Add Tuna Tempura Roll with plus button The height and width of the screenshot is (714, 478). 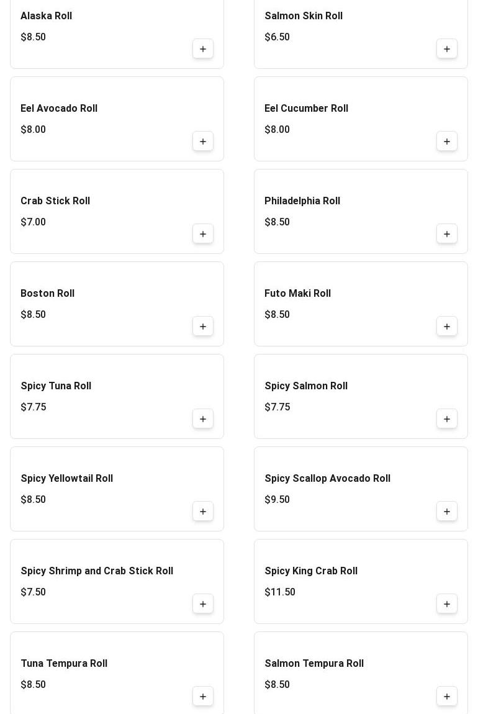pyautogui.click(x=203, y=697)
